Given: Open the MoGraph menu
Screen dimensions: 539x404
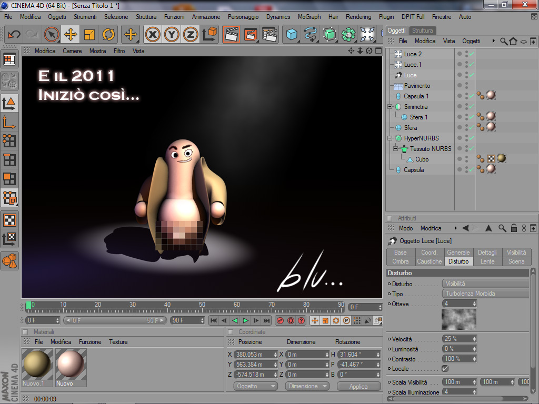Looking at the screenshot, I should coord(309,16).
